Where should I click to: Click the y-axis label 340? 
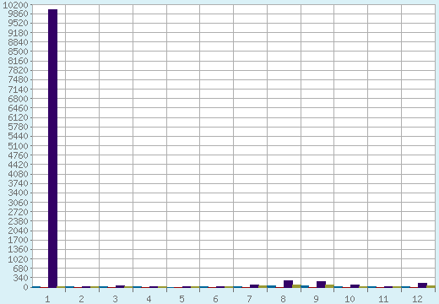click(21, 278)
